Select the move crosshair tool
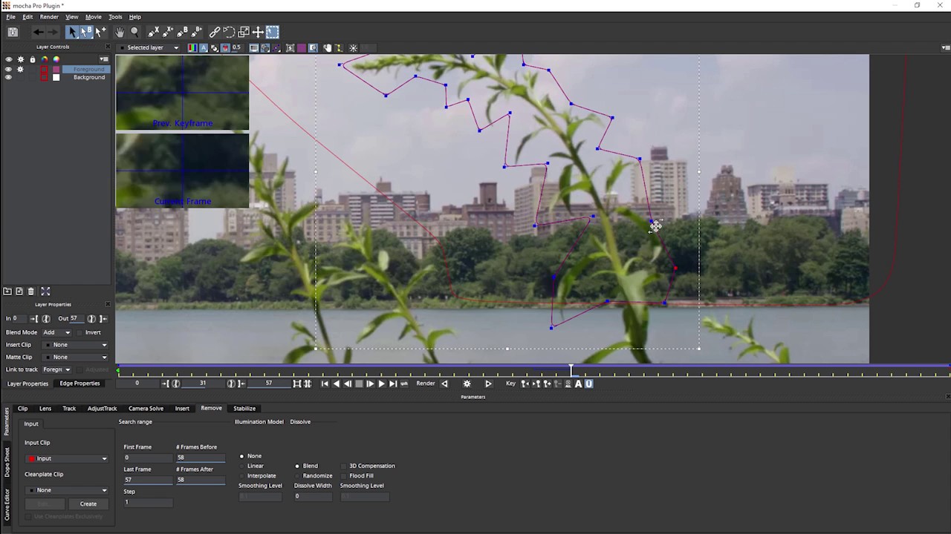 (258, 32)
